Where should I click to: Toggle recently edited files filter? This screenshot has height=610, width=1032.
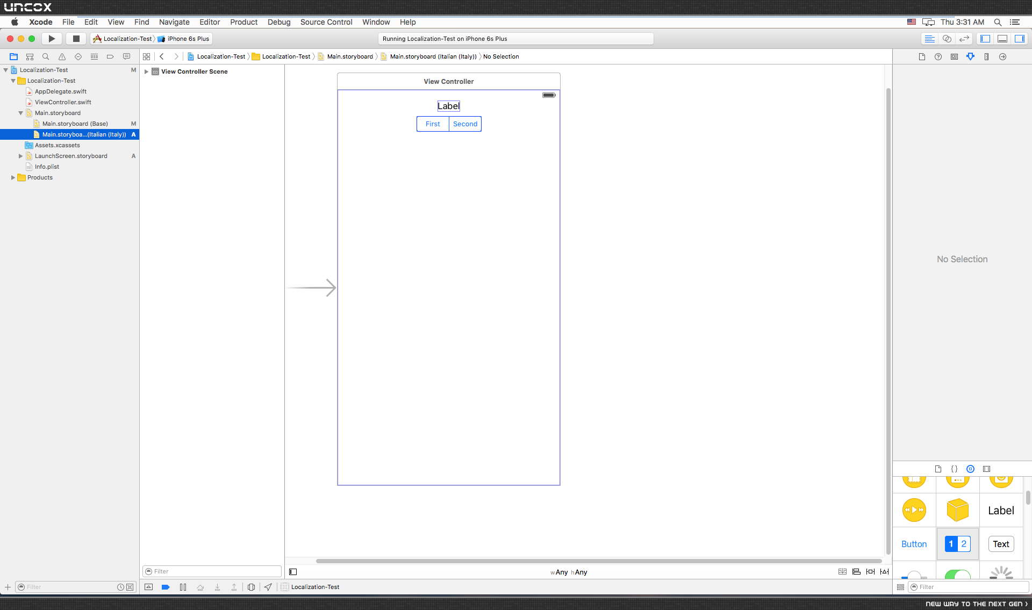pos(120,587)
